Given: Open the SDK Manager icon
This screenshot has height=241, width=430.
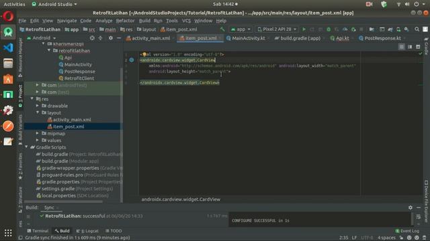Looking at the screenshot, I should click(406, 29).
